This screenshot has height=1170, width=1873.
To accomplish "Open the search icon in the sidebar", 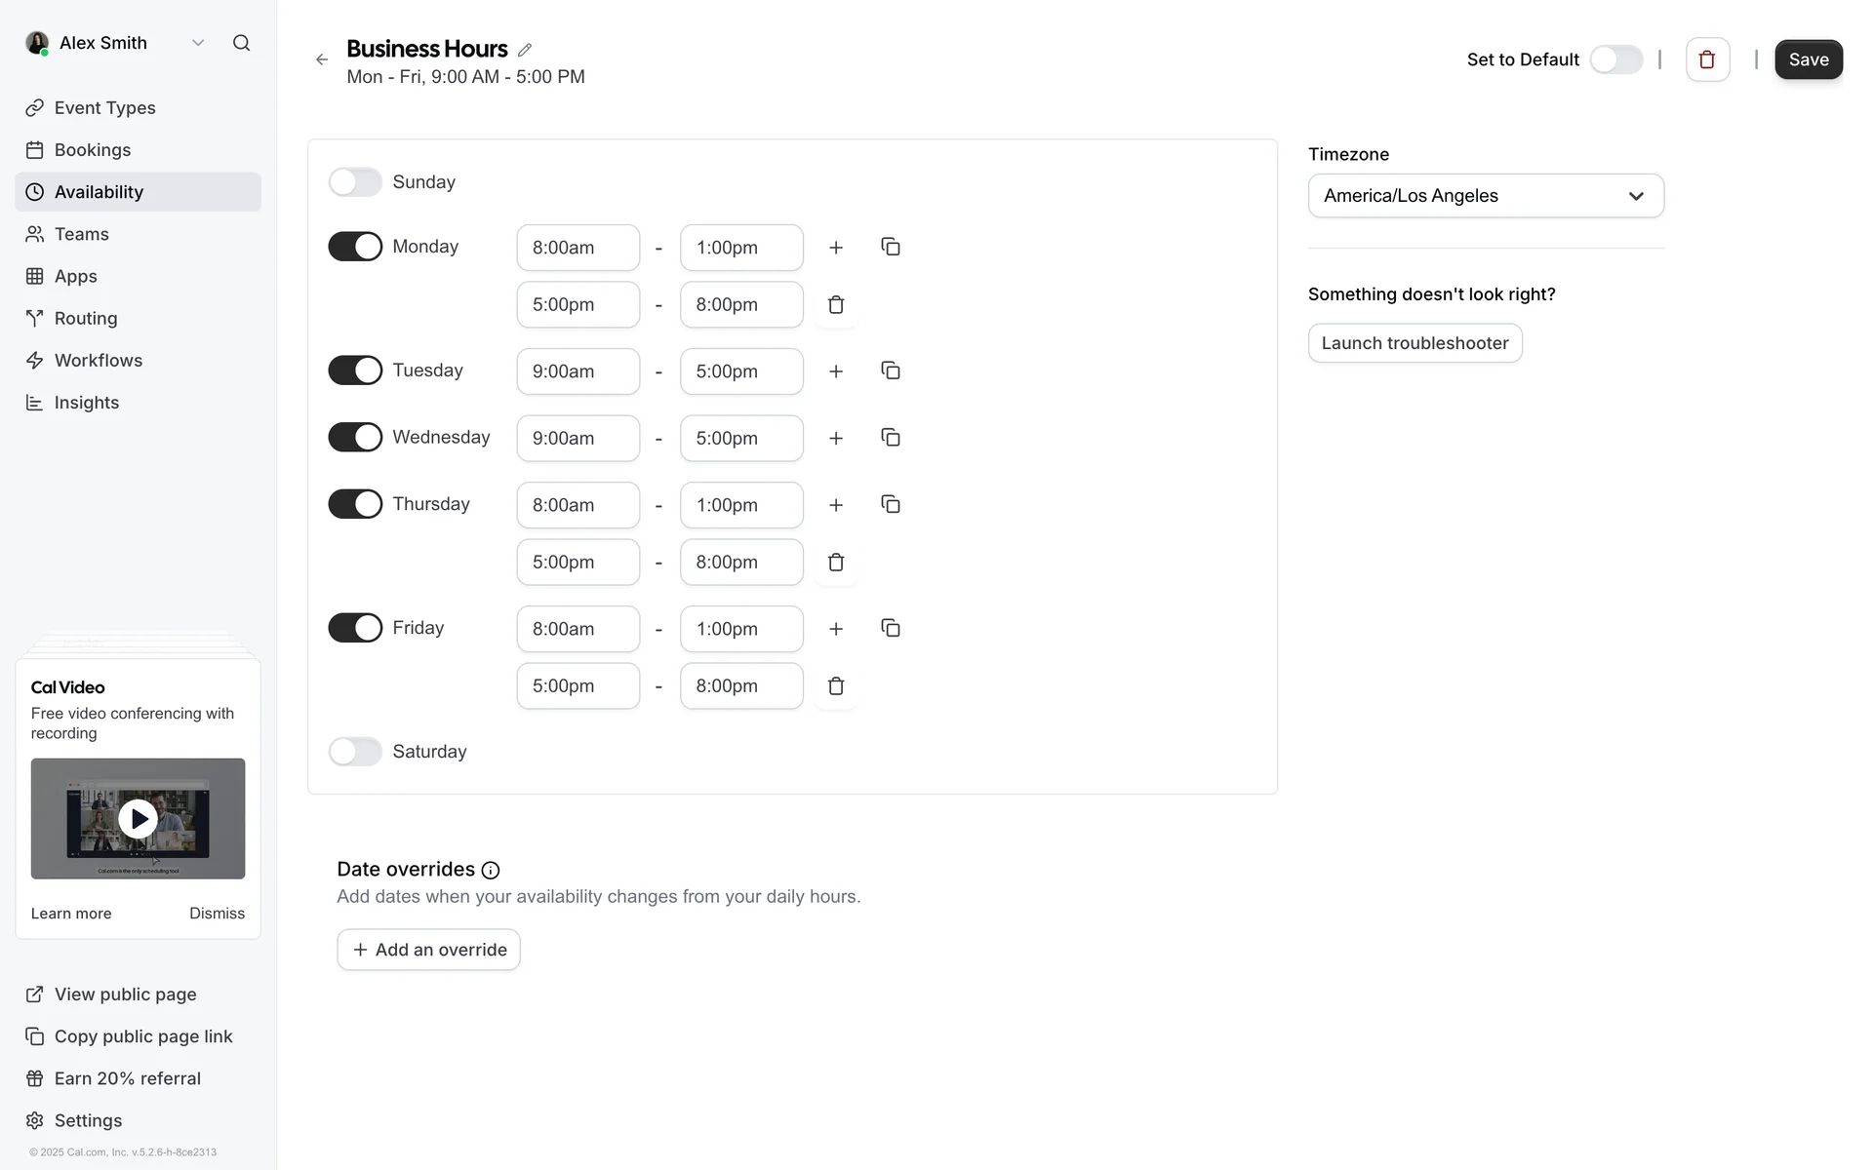I will [241, 43].
